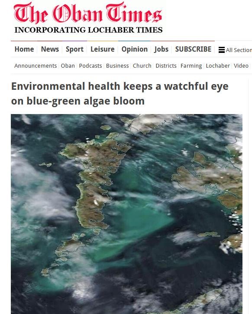
Task: Open the Podcasts link
Action: (x=90, y=66)
